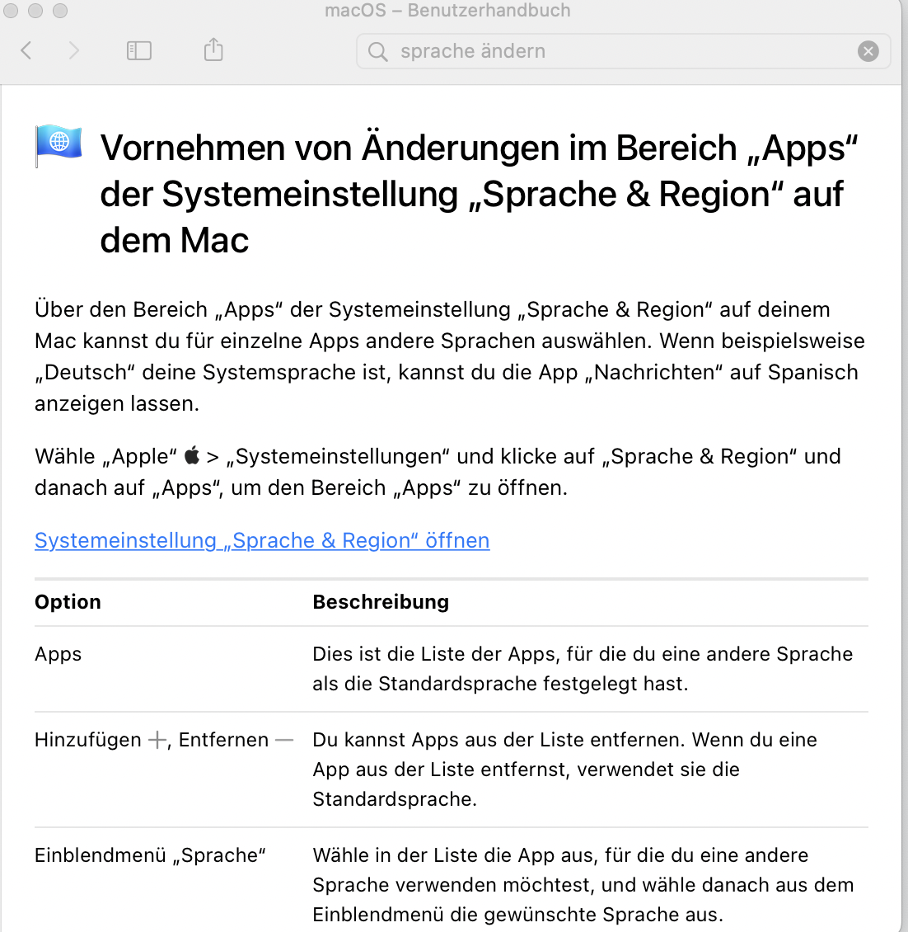The image size is (908, 932).
Task: Click the Apple logo in the instructions
Action: pos(192,455)
